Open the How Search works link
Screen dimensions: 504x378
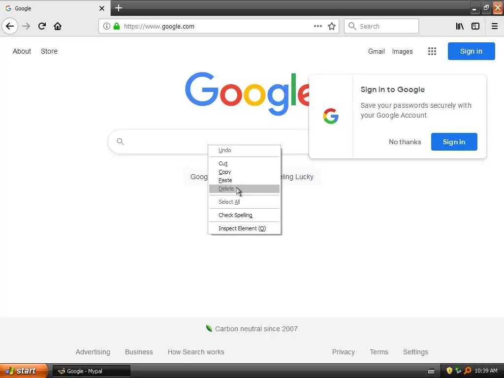click(196, 352)
